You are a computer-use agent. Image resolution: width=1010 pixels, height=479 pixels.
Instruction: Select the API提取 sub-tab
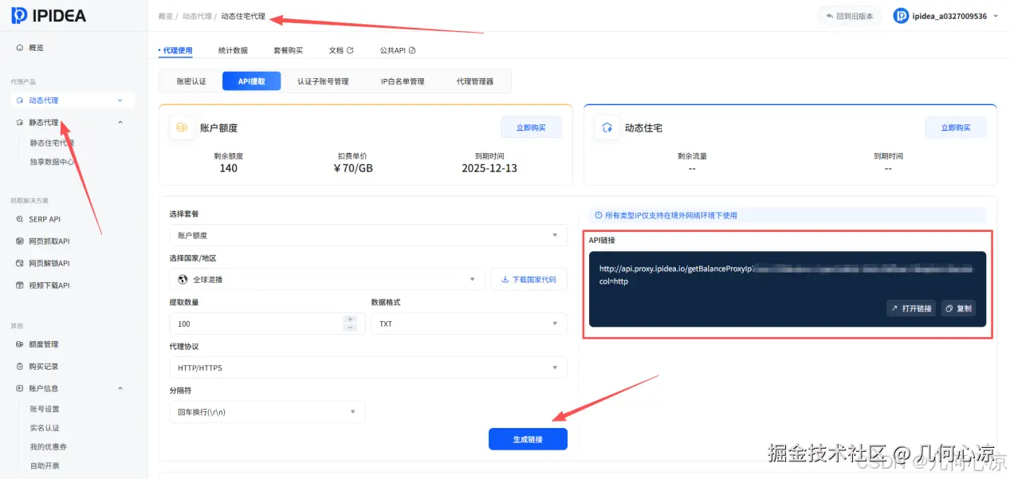pos(251,81)
